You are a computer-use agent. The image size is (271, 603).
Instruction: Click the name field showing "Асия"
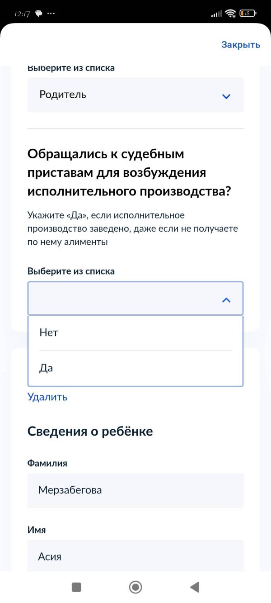[135, 556]
